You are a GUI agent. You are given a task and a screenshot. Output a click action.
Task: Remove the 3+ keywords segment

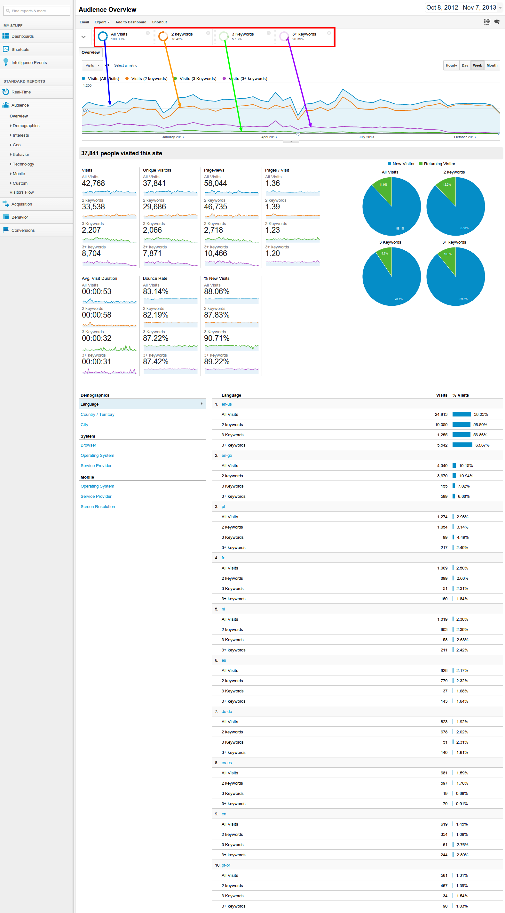point(329,33)
